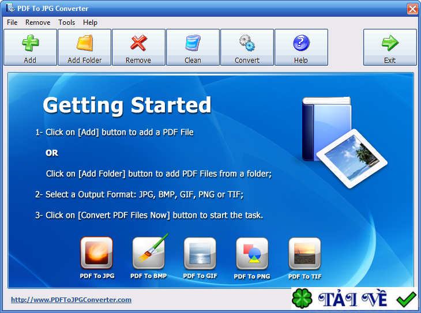Open the Remove menu
The height and width of the screenshot is (313, 421).
pyautogui.click(x=38, y=22)
